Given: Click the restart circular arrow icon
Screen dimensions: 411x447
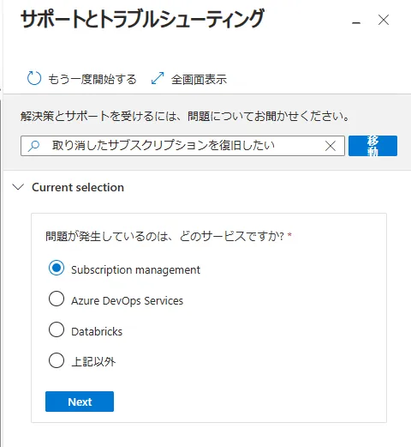Looking at the screenshot, I should [x=34, y=78].
